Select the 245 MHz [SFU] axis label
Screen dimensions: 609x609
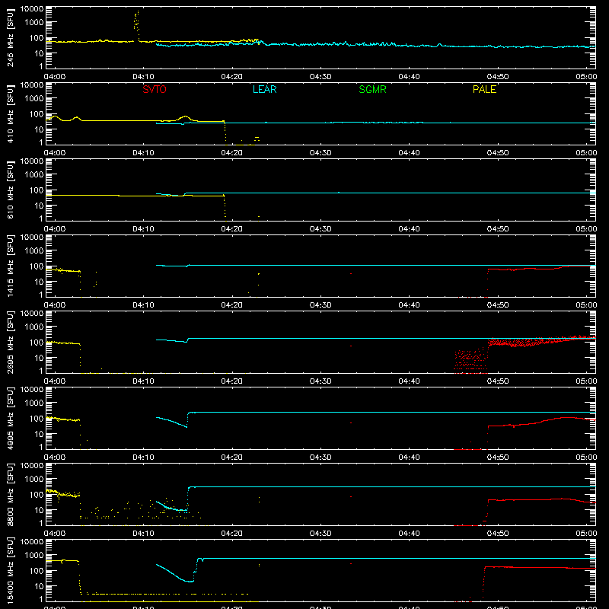[11, 37]
